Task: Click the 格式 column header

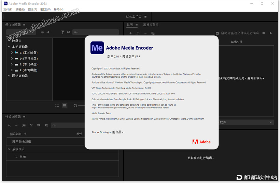Action: click(79, 134)
